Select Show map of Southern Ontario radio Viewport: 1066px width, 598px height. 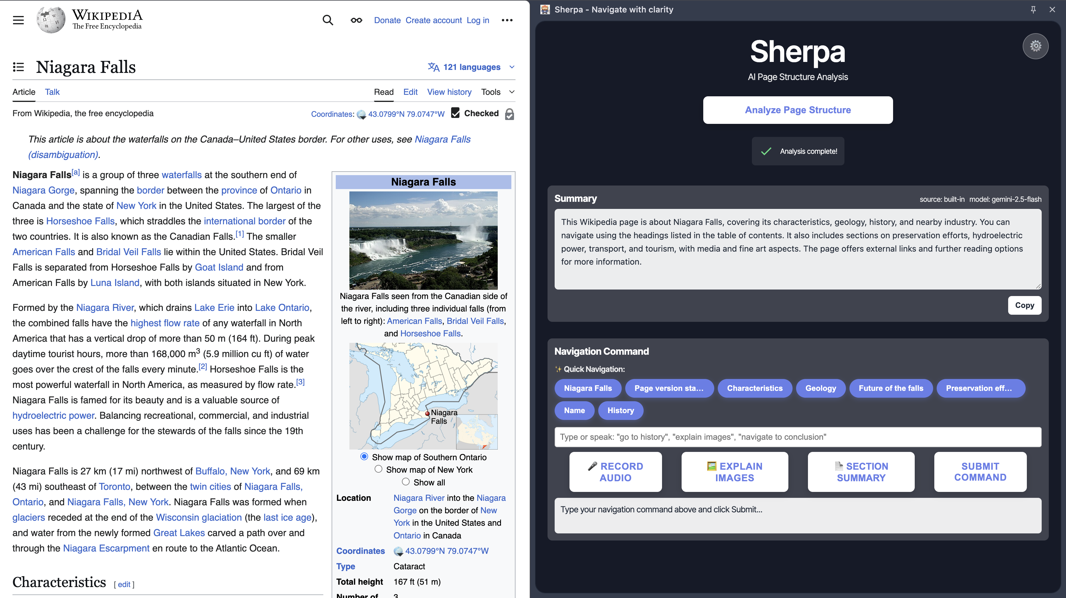[364, 457]
